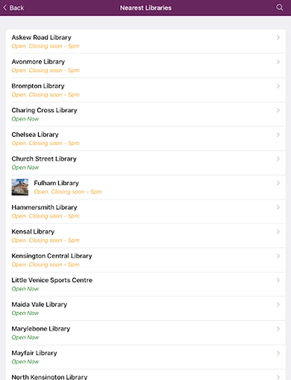This screenshot has width=291, height=380.
Task: Open Kensington Central Library chevron
Action: (x=278, y=256)
